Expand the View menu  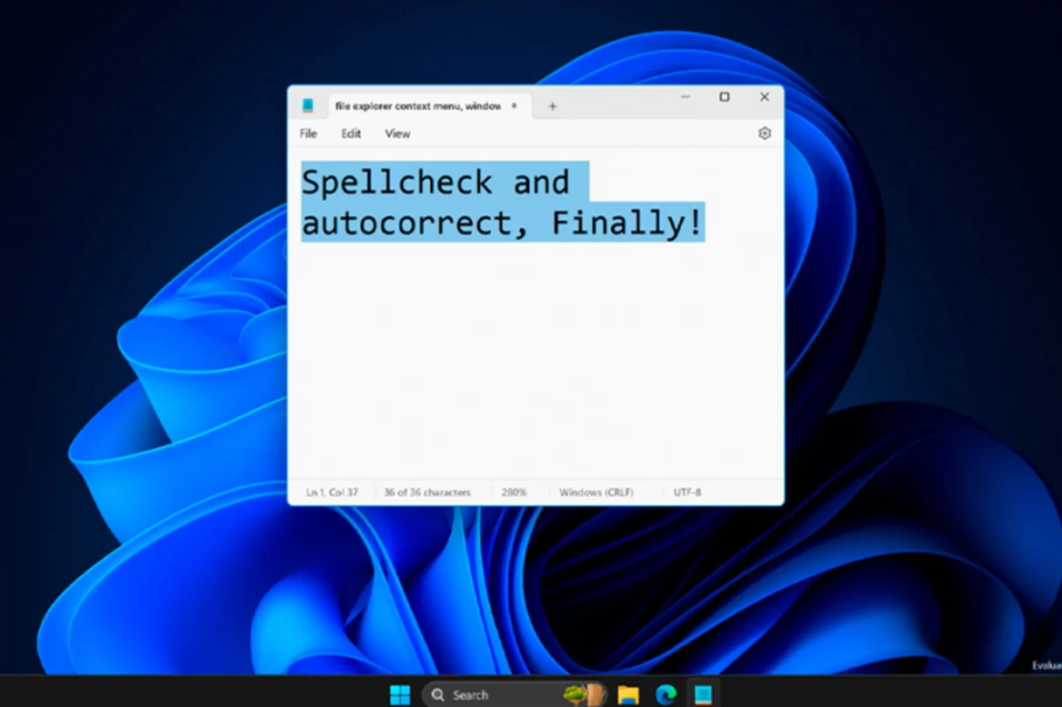click(x=398, y=134)
